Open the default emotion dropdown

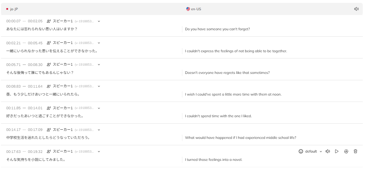point(314,151)
